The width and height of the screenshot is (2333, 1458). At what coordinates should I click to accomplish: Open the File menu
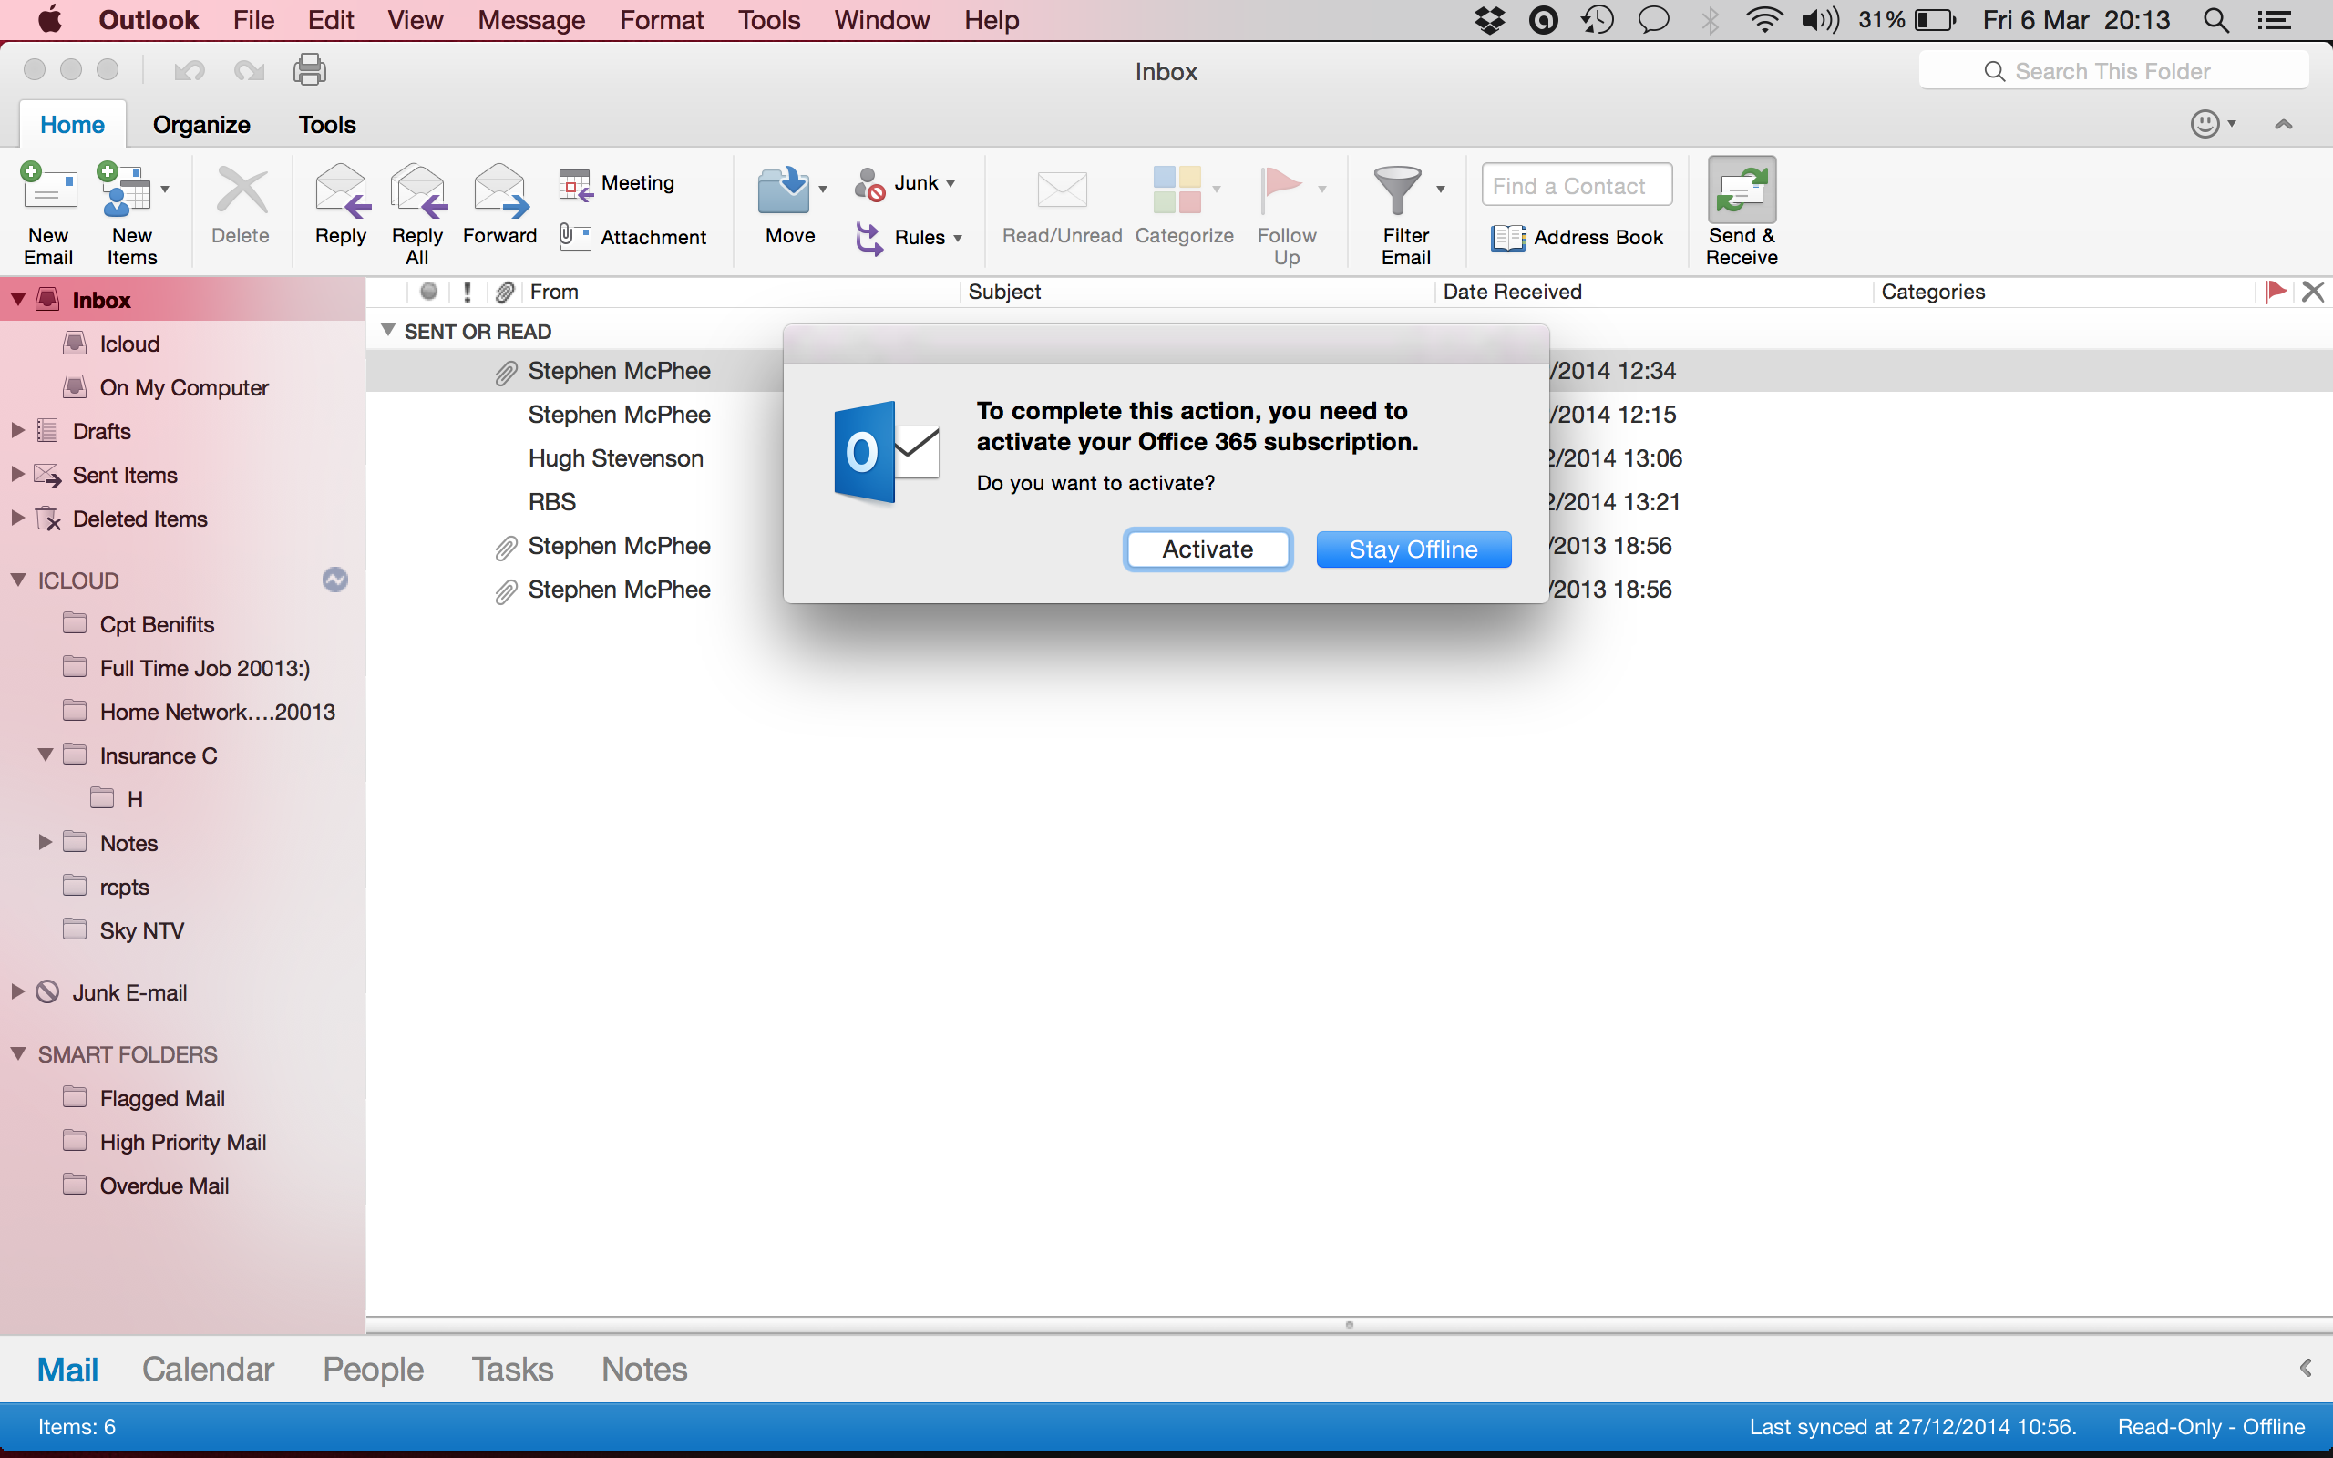253,20
